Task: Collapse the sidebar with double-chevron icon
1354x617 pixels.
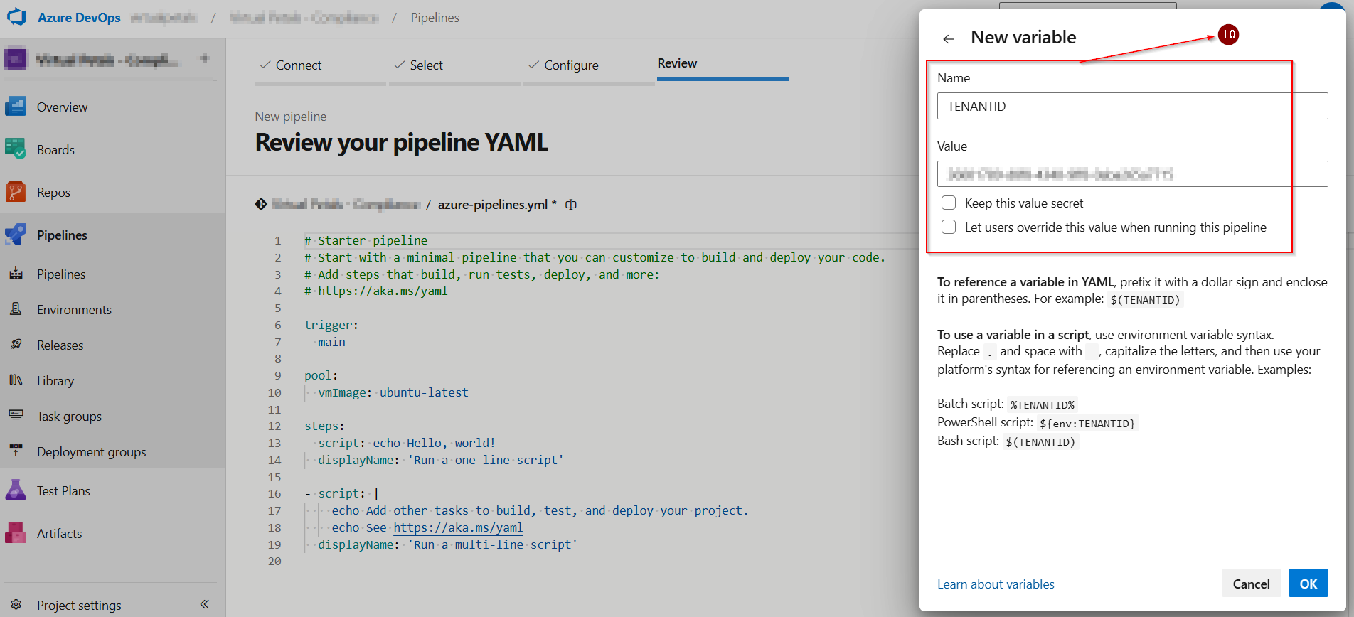Action: click(x=205, y=604)
